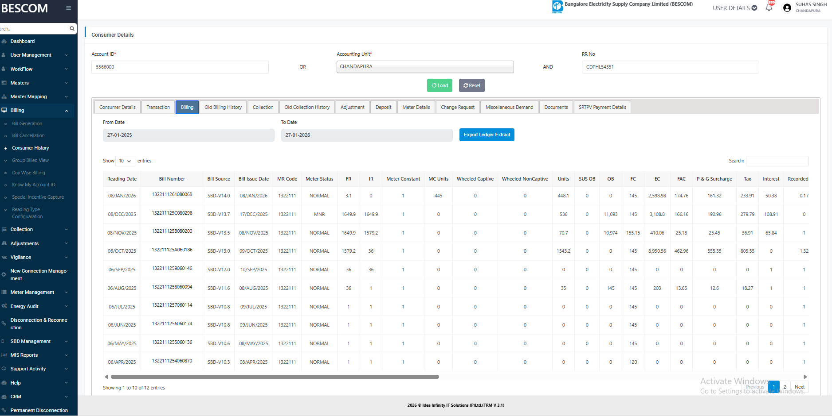Click the hamburger menu icon beside BESCOM
This screenshot has width=832, height=416.
pyautogui.click(x=68, y=8)
